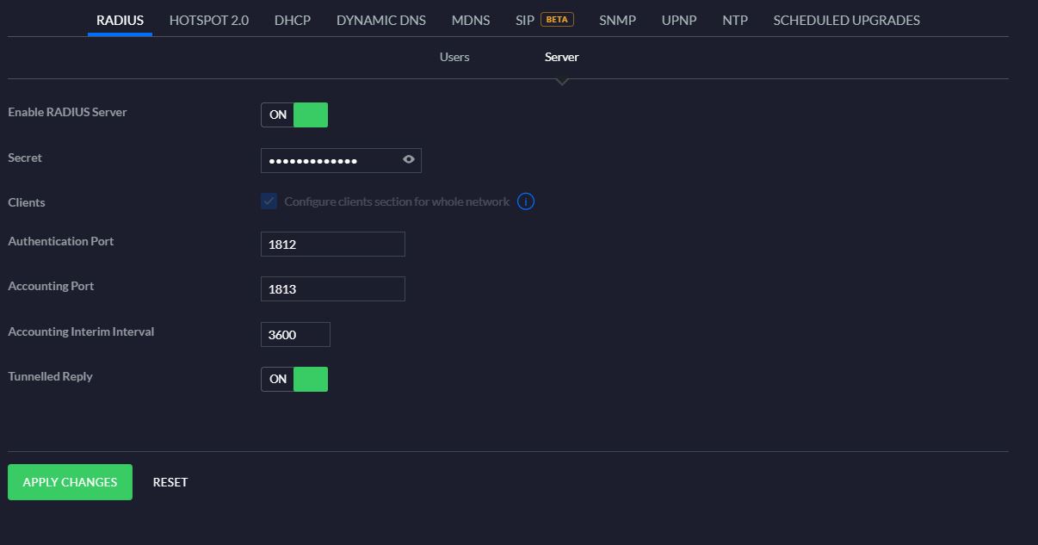Click the Enable RADIUS Server label
The width and height of the screenshot is (1038, 545).
(67, 112)
